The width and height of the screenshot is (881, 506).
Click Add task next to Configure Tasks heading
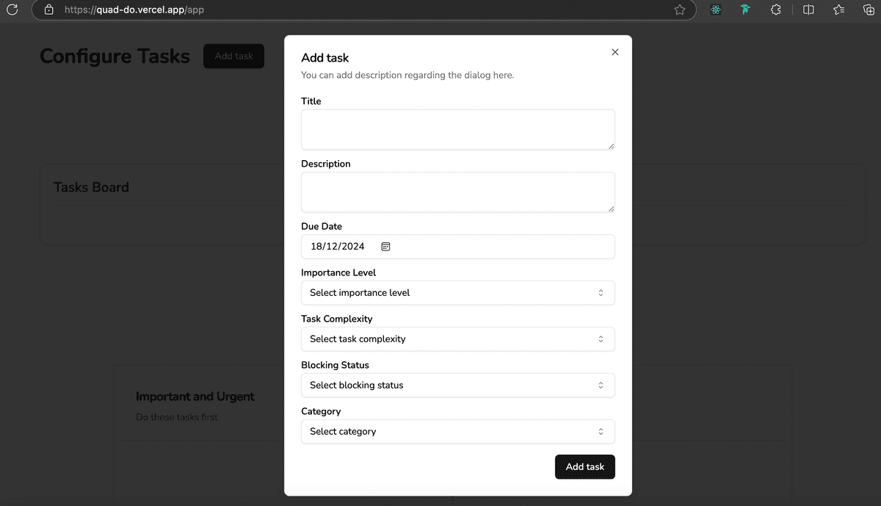(x=233, y=56)
